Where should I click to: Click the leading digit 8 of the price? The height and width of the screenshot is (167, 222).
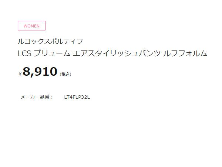coord(27,71)
